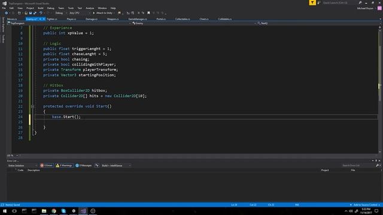Click the Navigate Backward toolbar icon
The width and height of the screenshot is (383, 215).
pyautogui.click(x=7, y=13)
